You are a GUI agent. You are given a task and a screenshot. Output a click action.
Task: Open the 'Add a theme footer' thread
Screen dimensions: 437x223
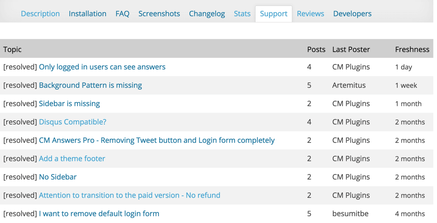72,159
